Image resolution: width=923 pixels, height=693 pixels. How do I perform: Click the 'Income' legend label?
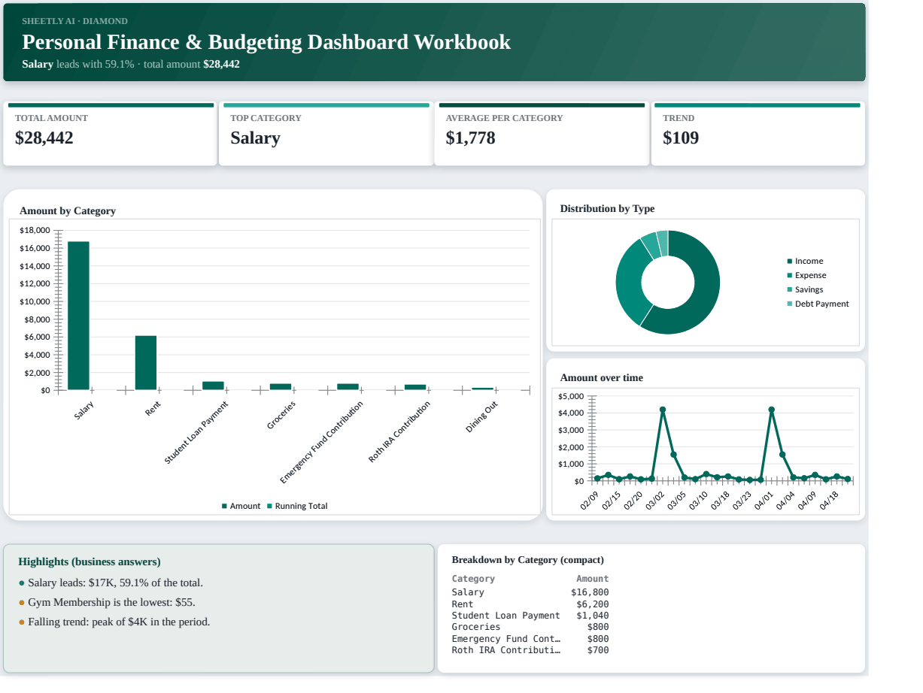809,262
